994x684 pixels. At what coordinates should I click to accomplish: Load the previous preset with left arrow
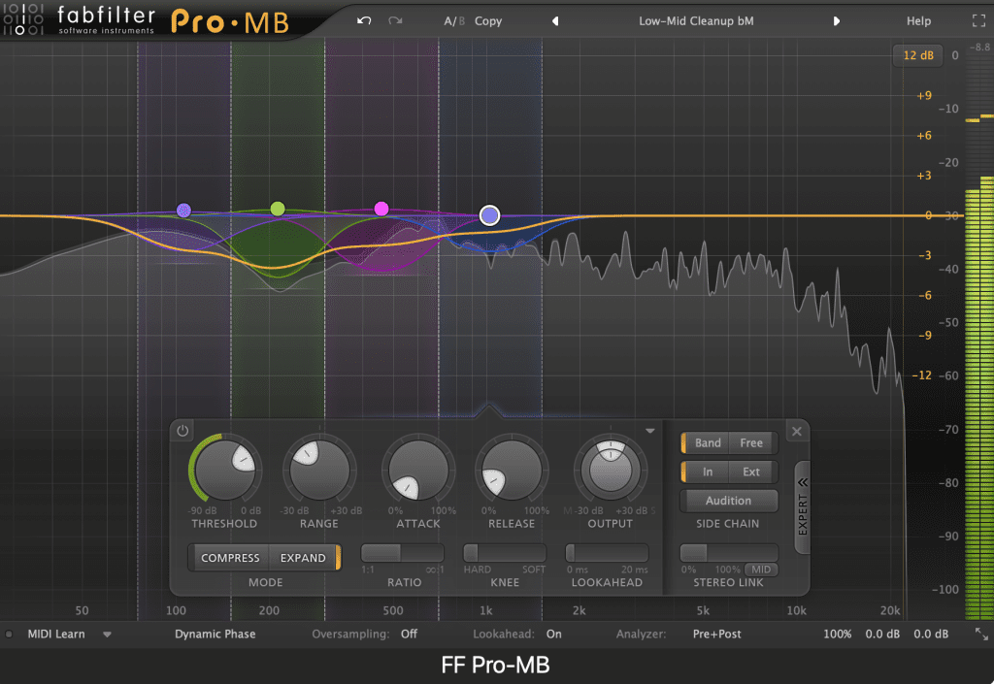click(x=555, y=21)
